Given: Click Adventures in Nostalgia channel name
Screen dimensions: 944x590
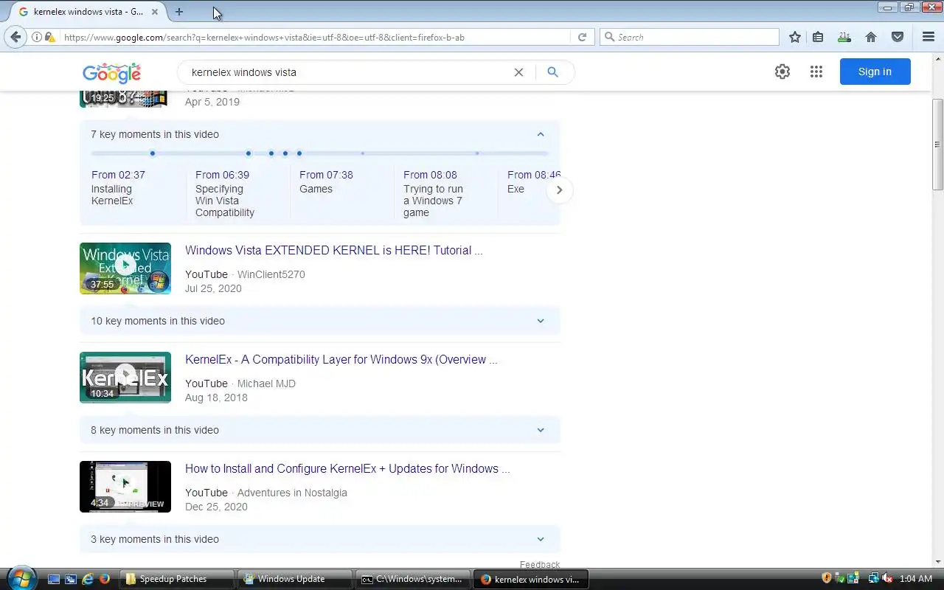Looking at the screenshot, I should pos(292,493).
